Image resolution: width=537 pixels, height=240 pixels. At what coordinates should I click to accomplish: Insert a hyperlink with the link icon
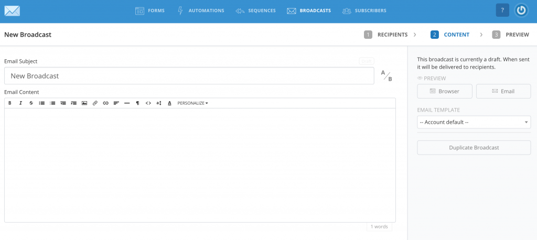(x=105, y=103)
